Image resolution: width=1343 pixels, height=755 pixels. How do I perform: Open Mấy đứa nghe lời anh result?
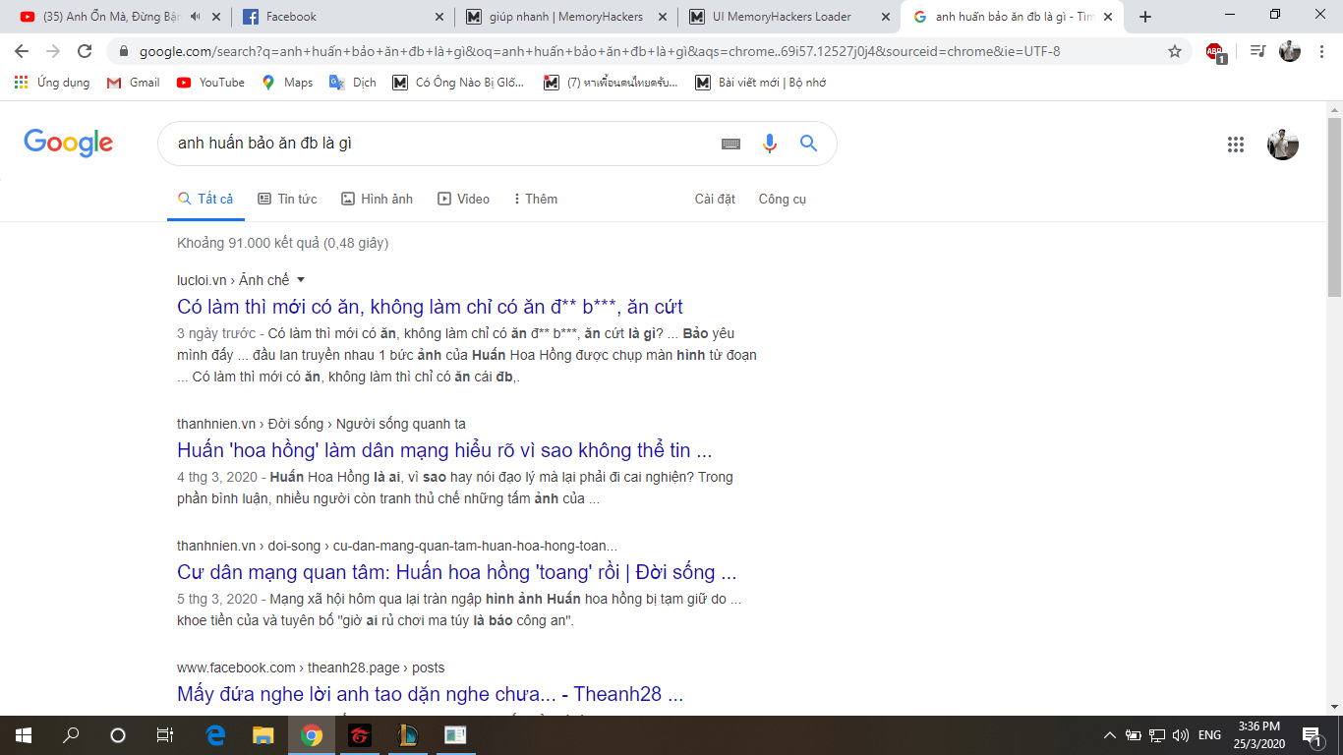(x=430, y=695)
